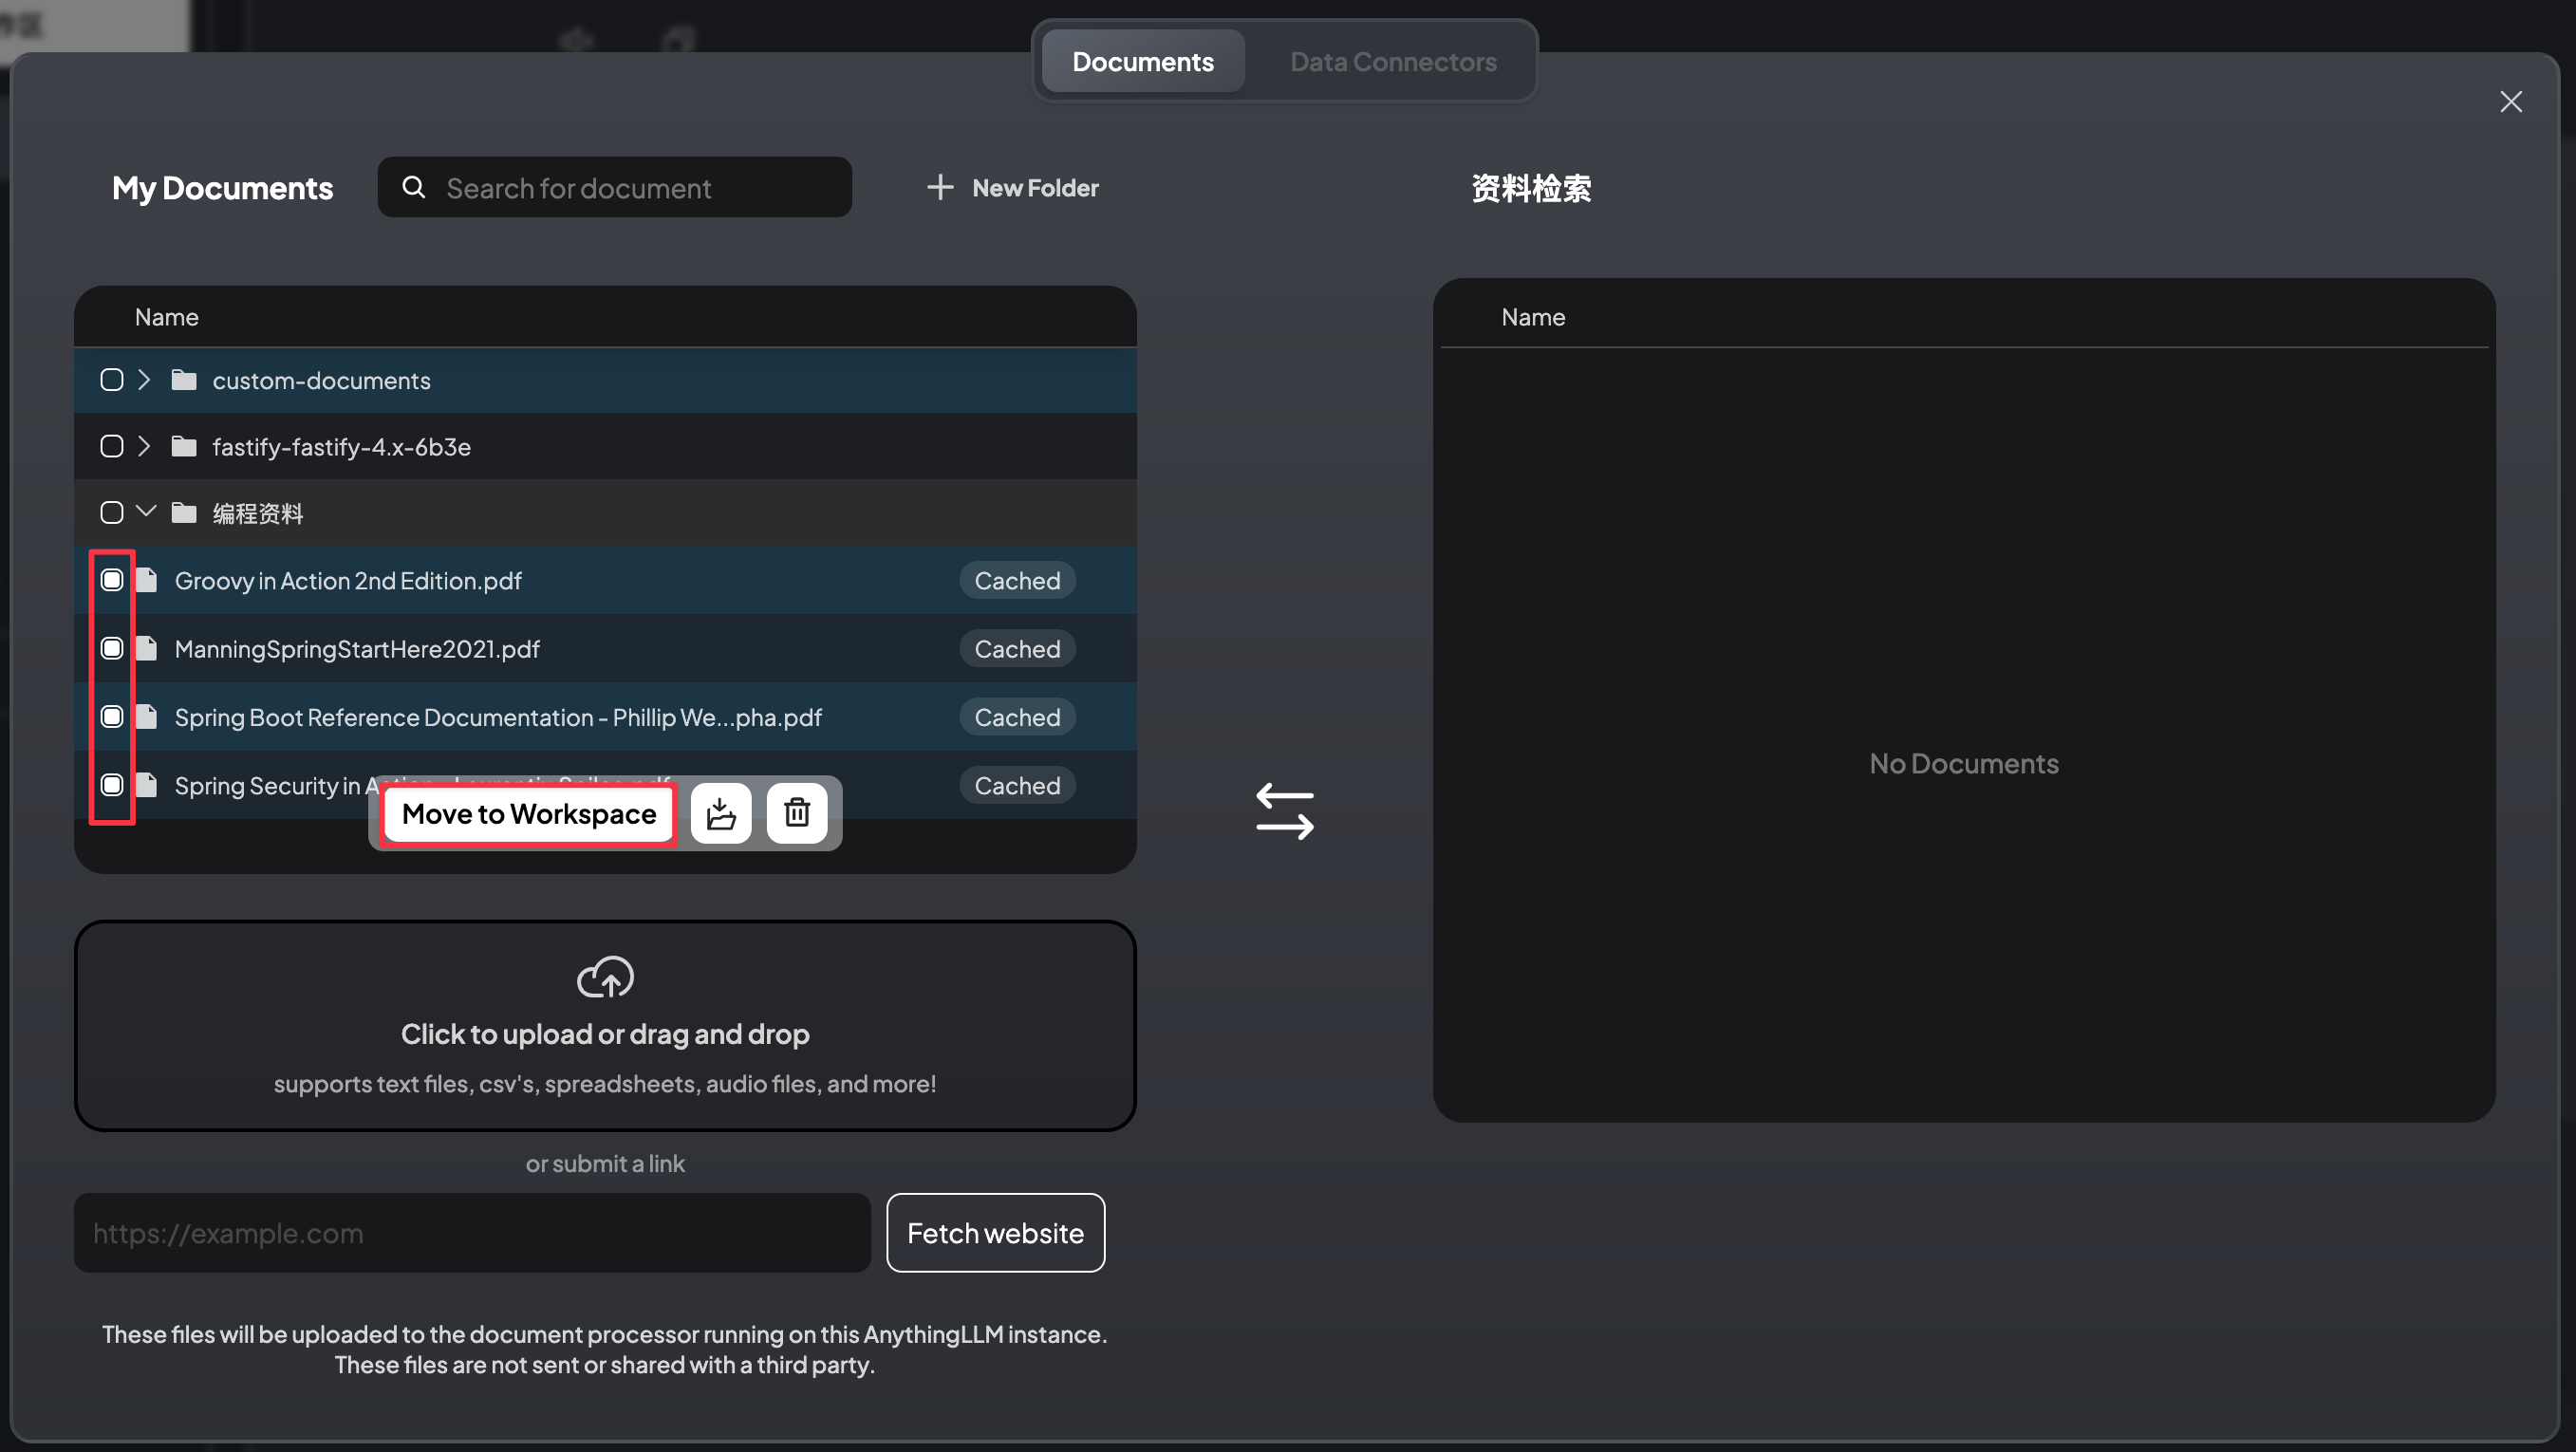Click file icon of Spring Security in Action
Viewport: 2576px width, 1452px height.
[147, 785]
